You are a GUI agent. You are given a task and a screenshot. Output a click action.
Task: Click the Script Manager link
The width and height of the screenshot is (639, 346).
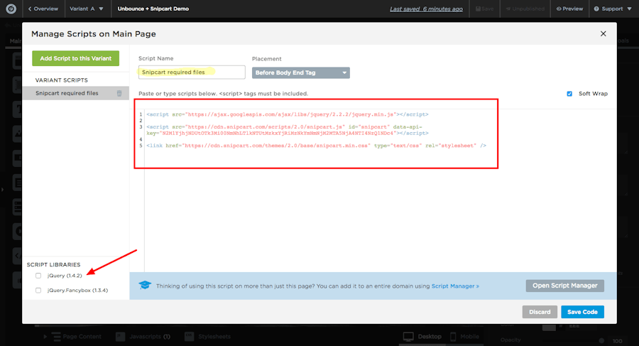[x=455, y=286]
